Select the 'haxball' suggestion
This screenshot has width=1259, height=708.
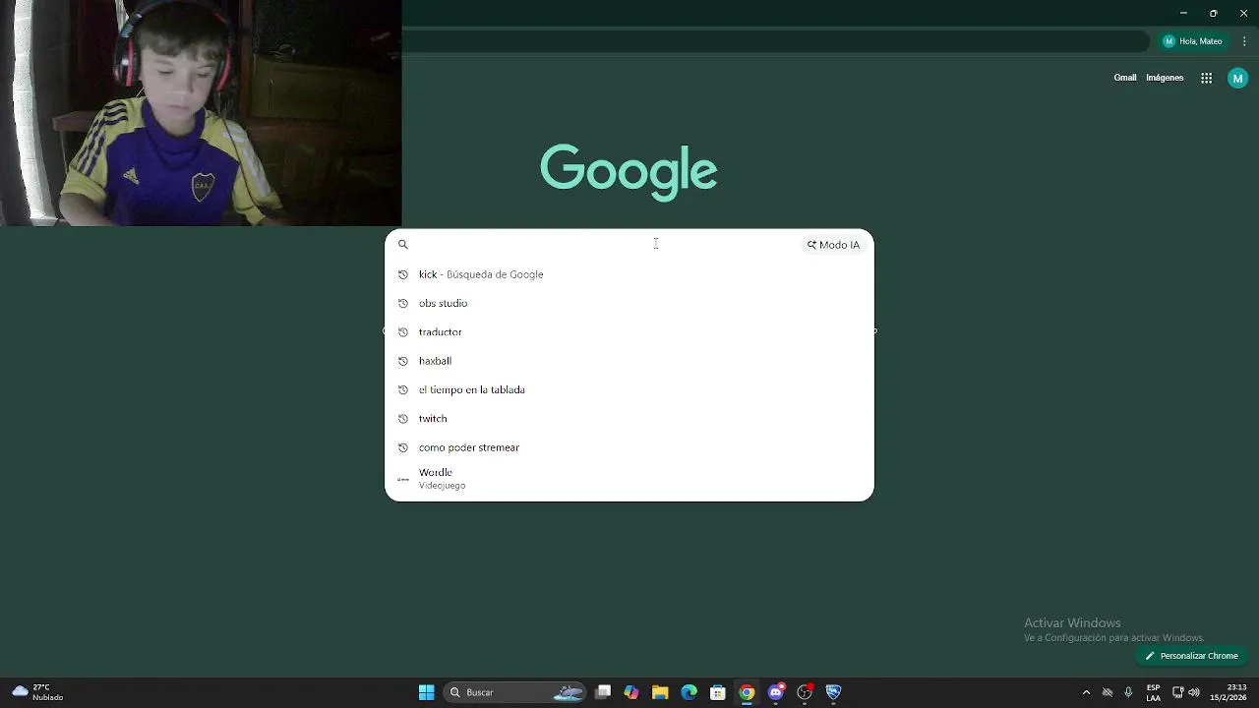coord(629,361)
